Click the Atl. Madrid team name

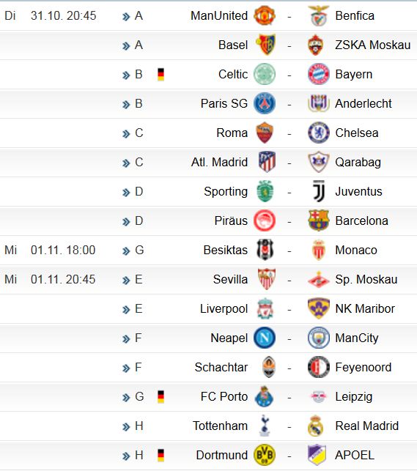coord(219,162)
